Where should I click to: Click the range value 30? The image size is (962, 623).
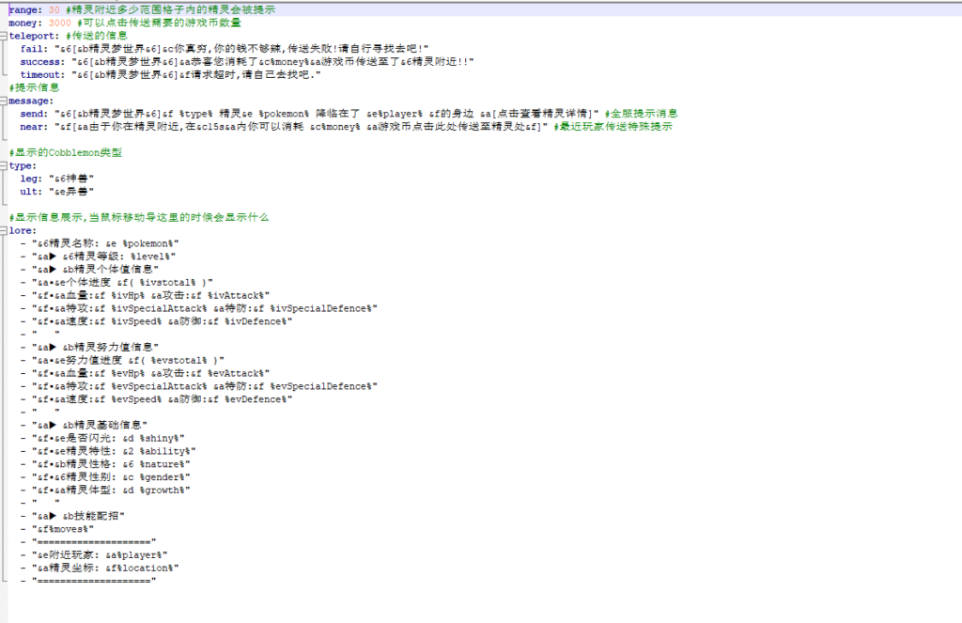tap(54, 9)
